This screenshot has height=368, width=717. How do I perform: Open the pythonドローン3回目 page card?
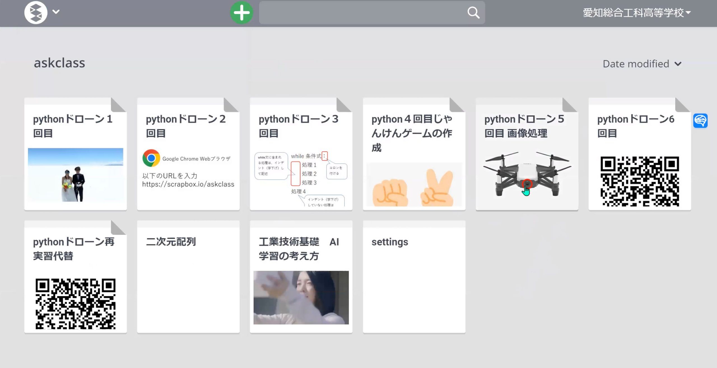tap(301, 154)
